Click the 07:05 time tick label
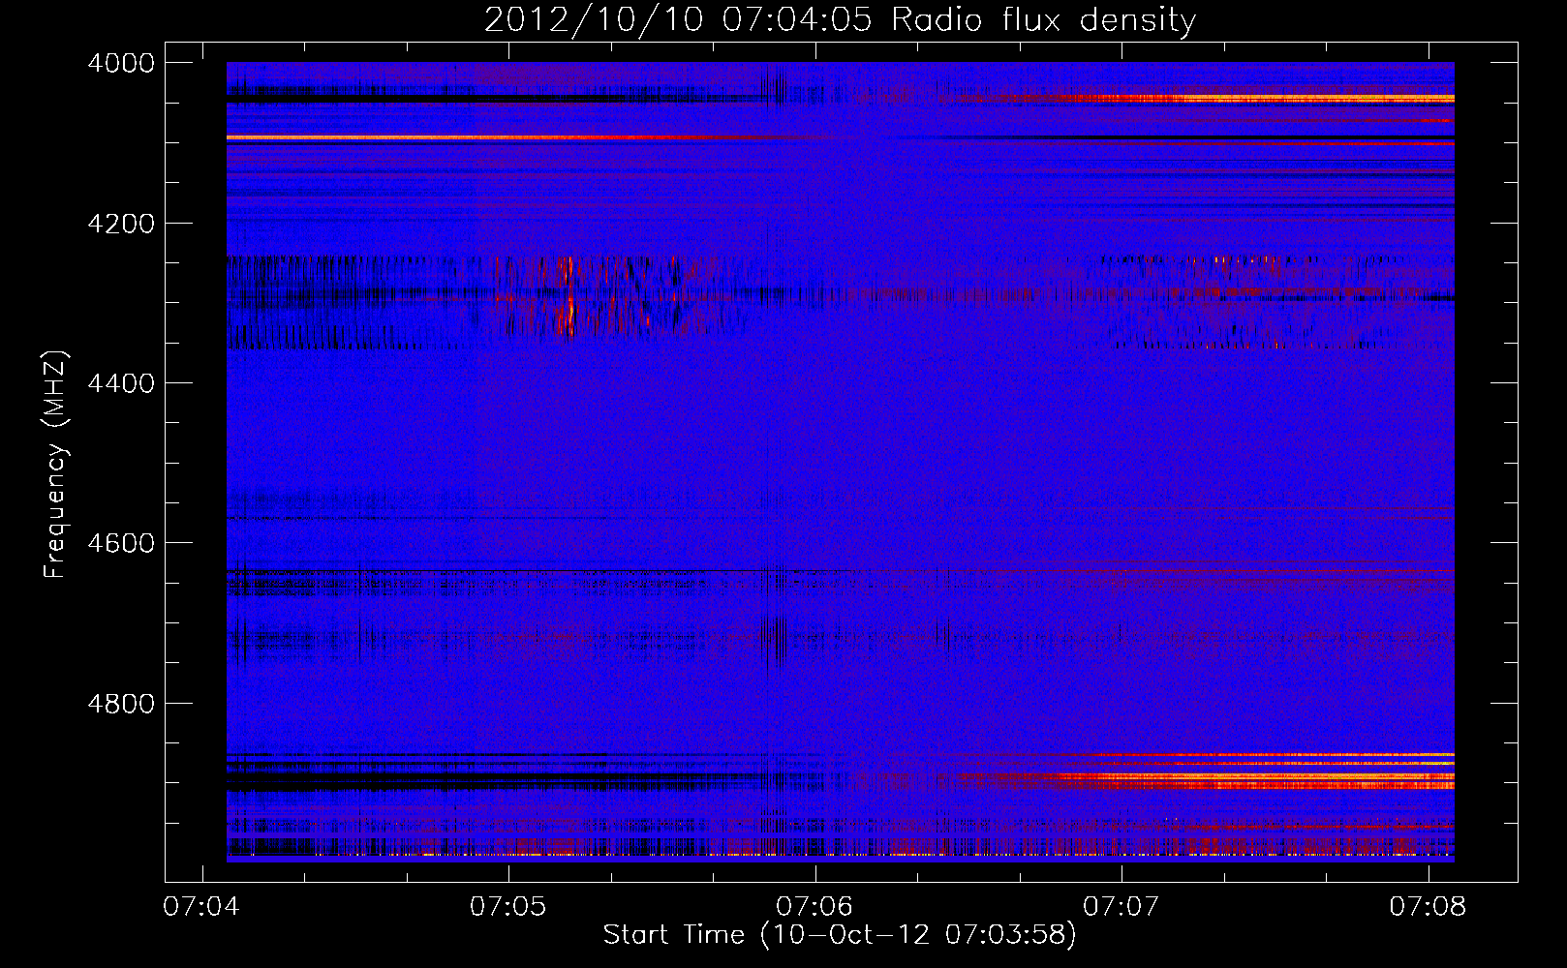Image resolution: width=1567 pixels, height=968 pixels. pos(507,907)
